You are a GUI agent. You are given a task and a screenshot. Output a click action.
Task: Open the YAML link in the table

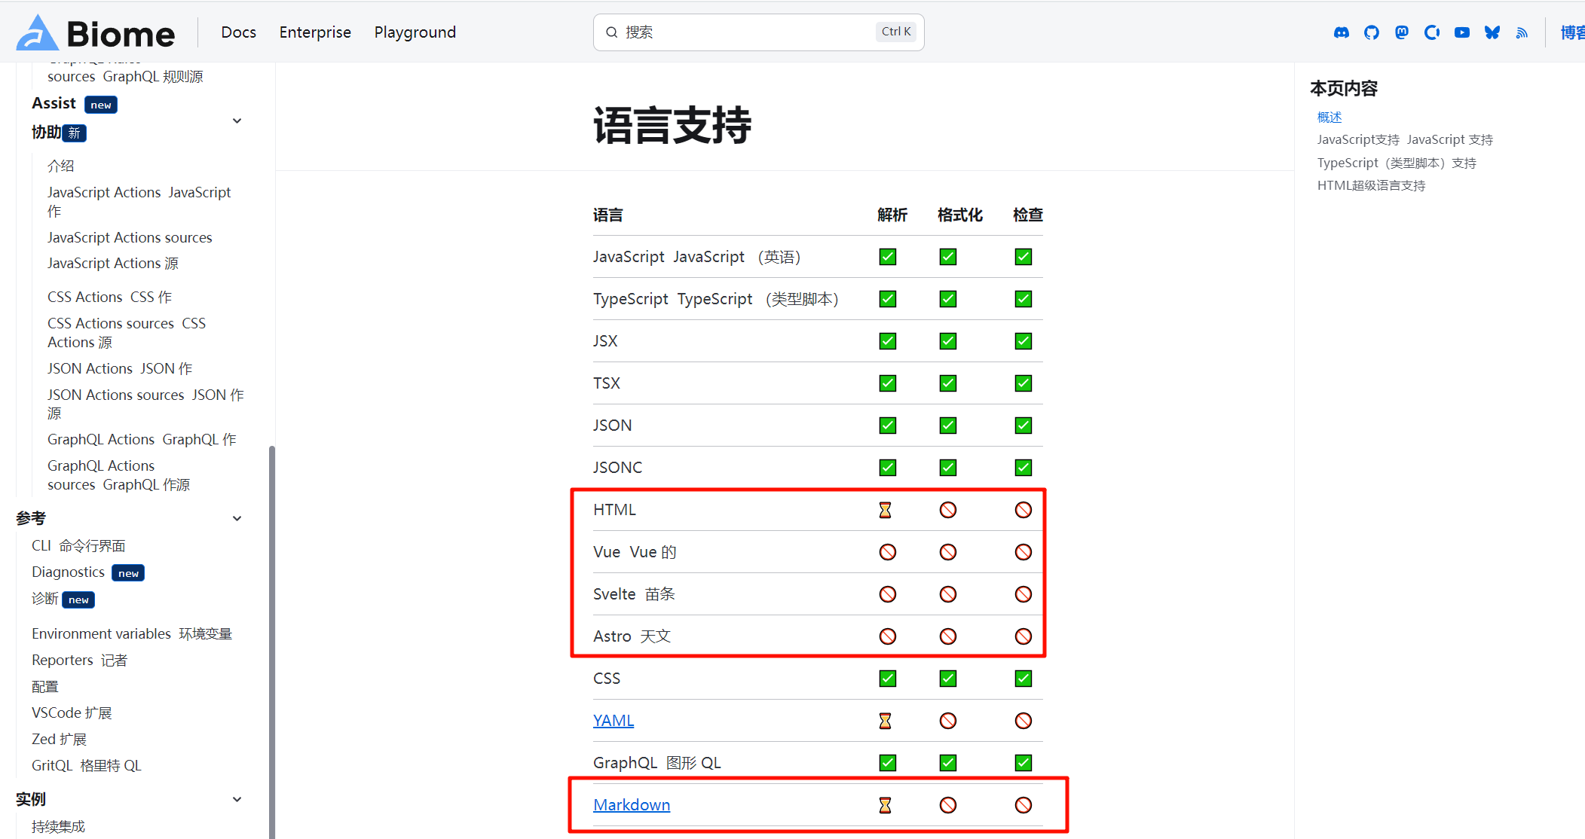tap(613, 721)
